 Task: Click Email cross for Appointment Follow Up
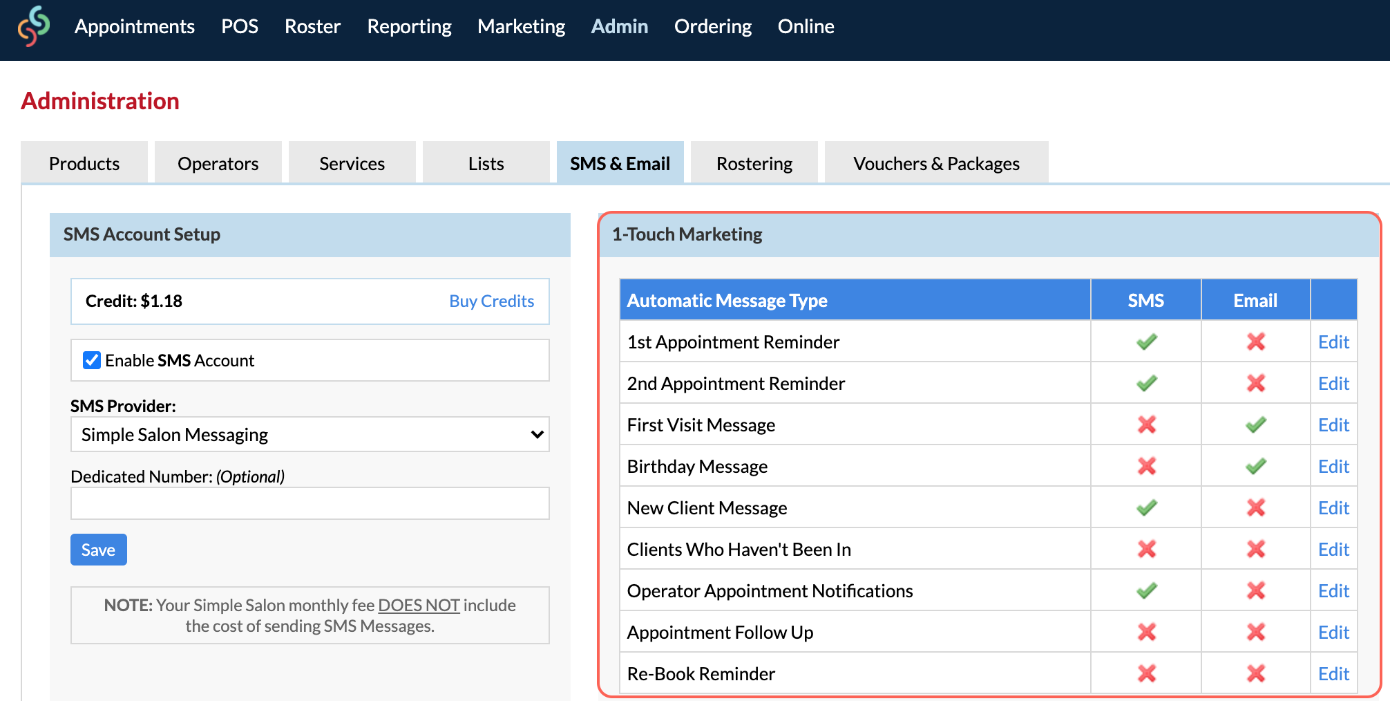(x=1256, y=632)
